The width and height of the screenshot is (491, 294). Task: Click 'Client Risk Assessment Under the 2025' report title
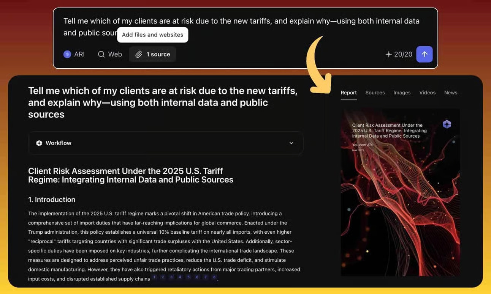131,175
